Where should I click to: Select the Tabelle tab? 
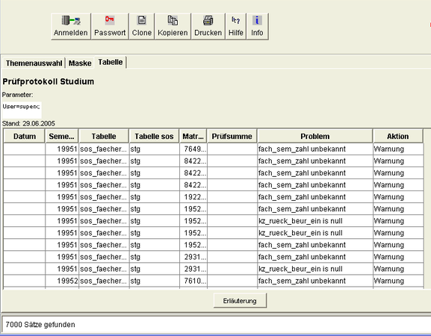tap(111, 62)
